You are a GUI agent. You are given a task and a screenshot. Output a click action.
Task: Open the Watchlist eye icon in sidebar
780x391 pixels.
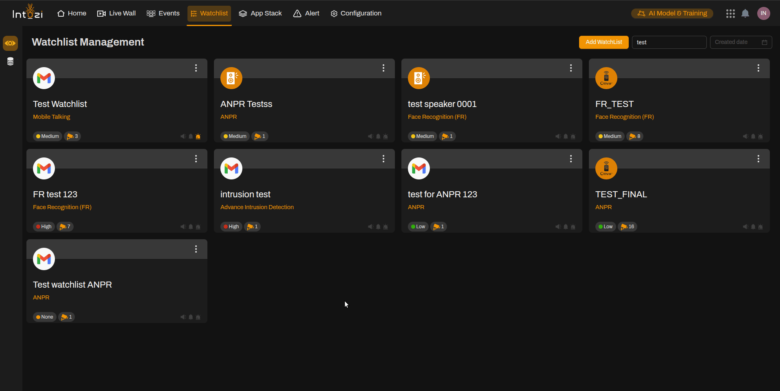[10, 43]
